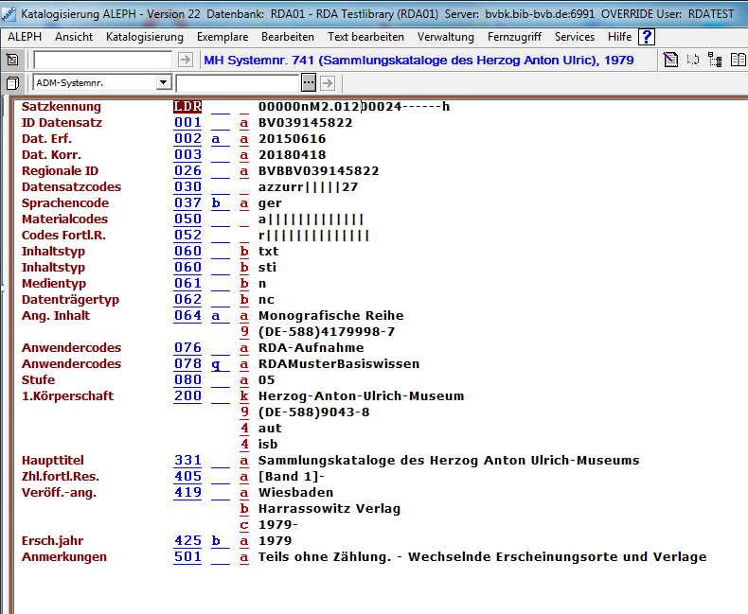Click the record icon left of top input field
Screen dimensions: 748x614
point(12,60)
